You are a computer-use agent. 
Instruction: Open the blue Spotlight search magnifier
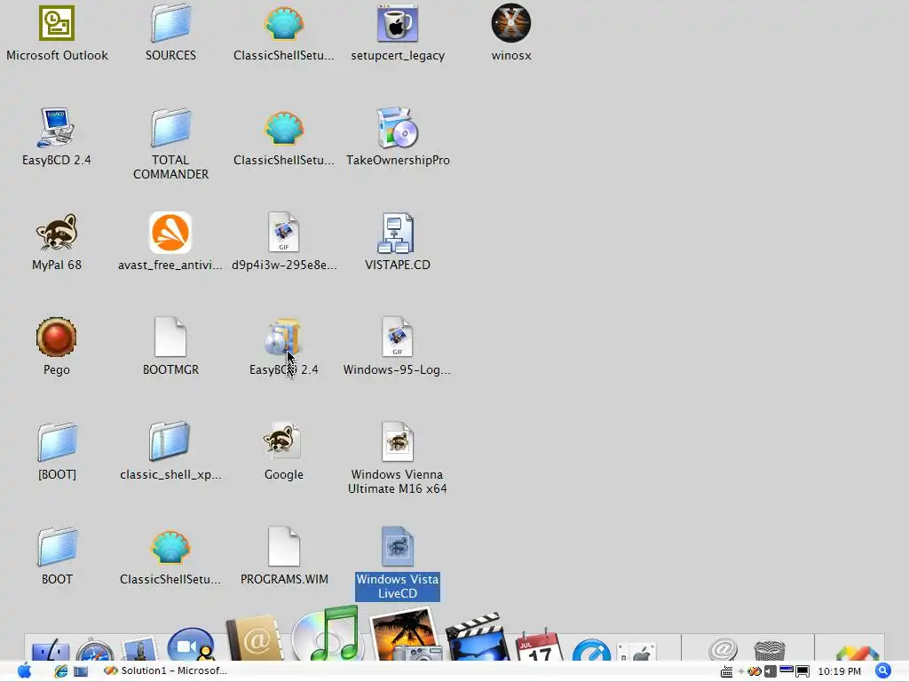883,671
